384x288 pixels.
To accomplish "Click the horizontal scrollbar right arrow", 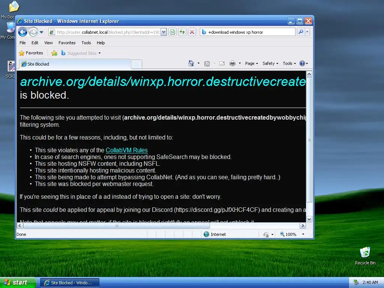I will click(303, 225).
